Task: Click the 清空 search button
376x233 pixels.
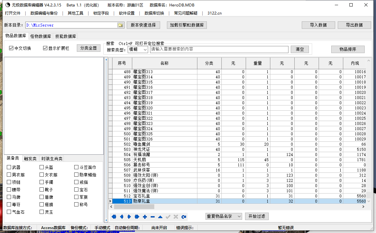Action: [x=300, y=49]
